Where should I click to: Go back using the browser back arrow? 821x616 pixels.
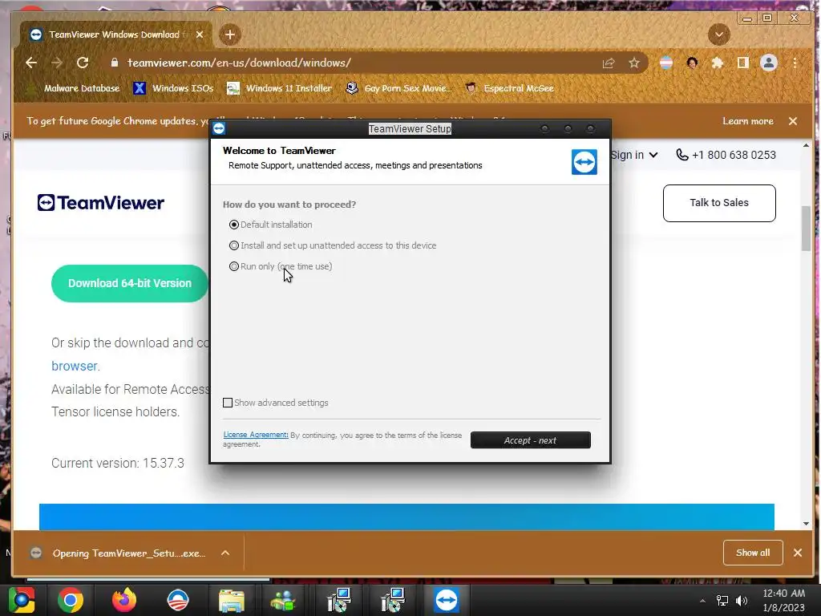coord(31,63)
